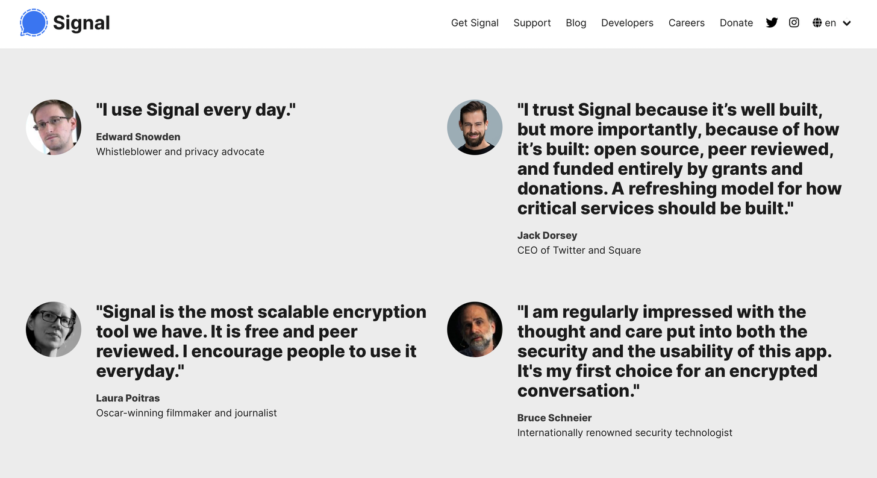
Task: Open the 'en' language selector
Action: 831,22
